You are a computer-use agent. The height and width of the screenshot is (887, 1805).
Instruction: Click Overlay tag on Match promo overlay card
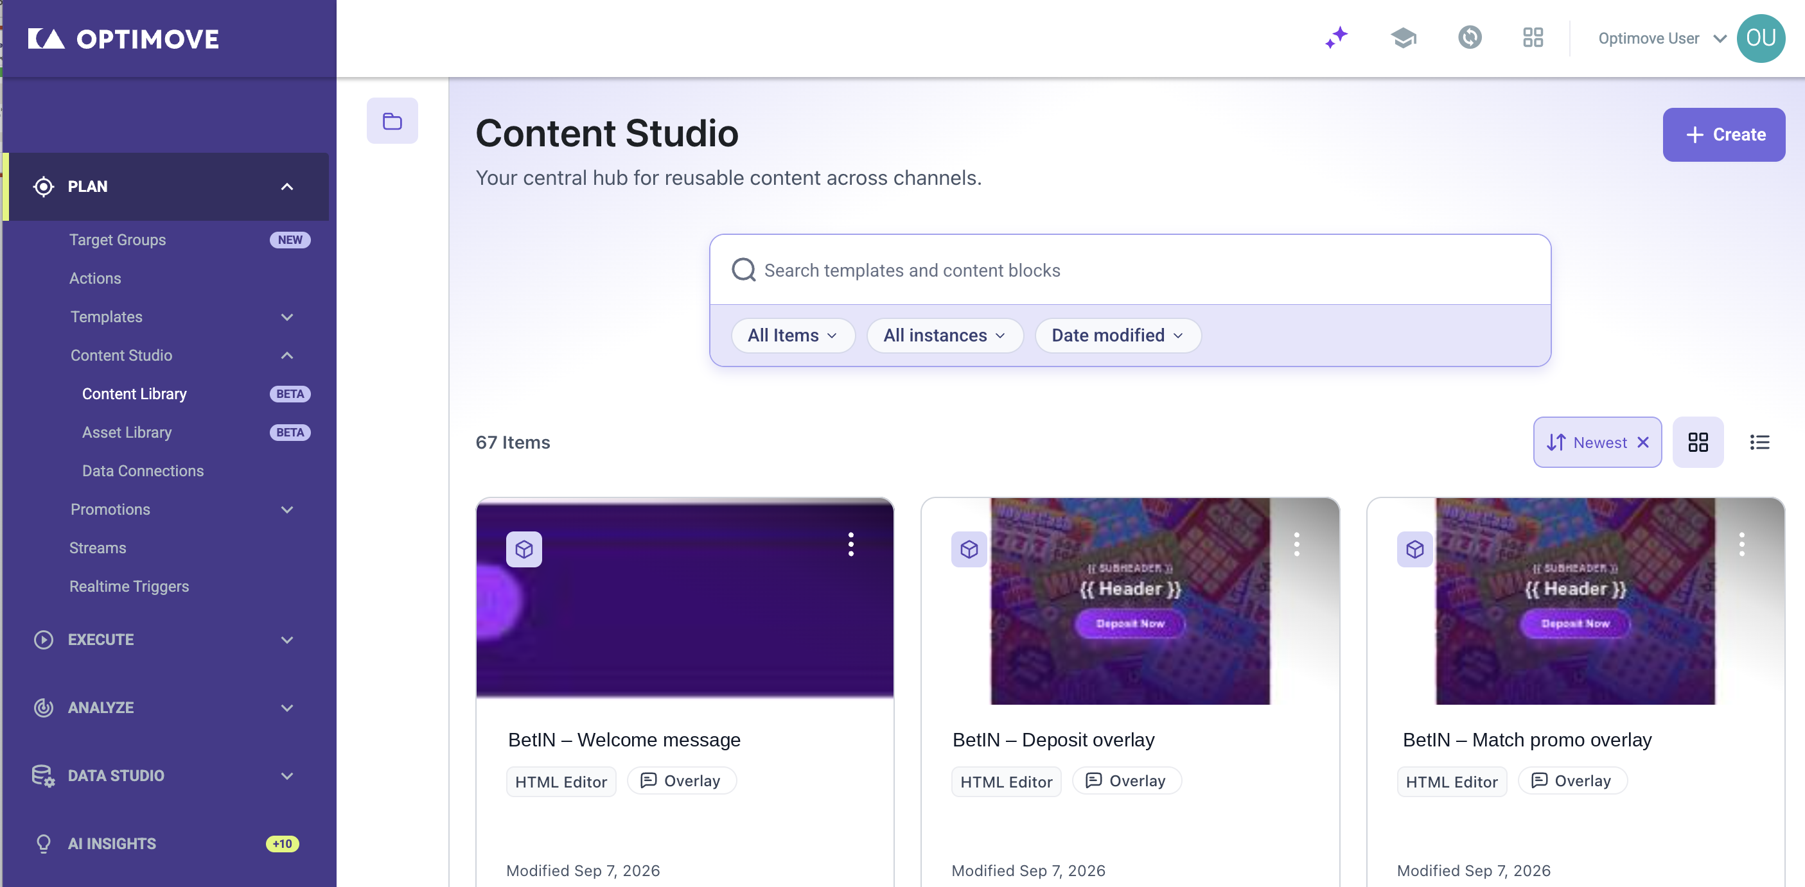[x=1572, y=780]
